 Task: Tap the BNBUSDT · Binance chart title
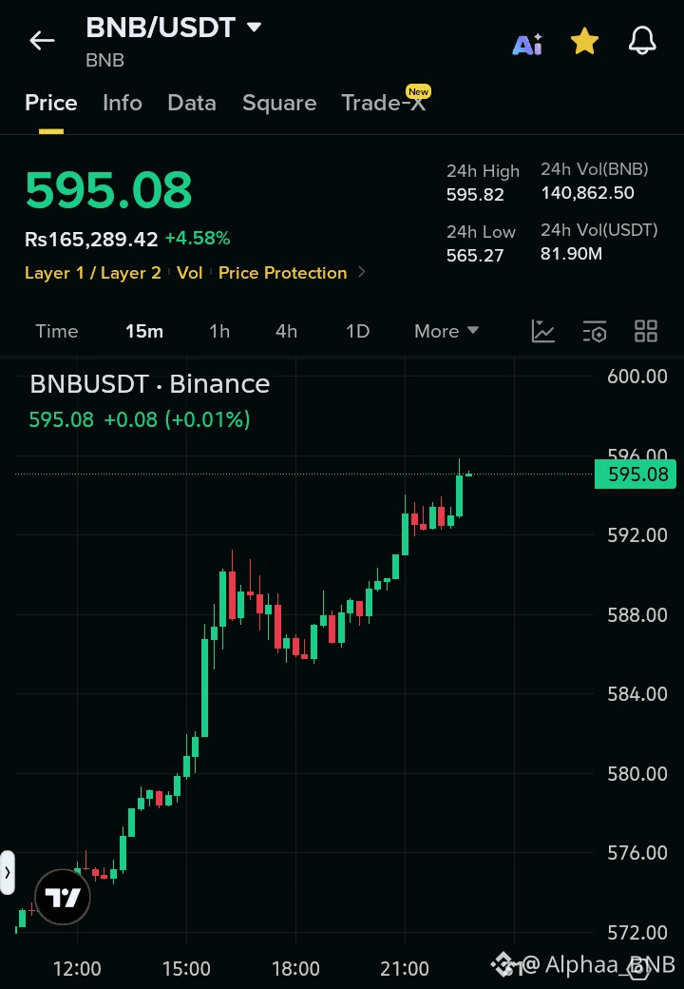point(150,384)
